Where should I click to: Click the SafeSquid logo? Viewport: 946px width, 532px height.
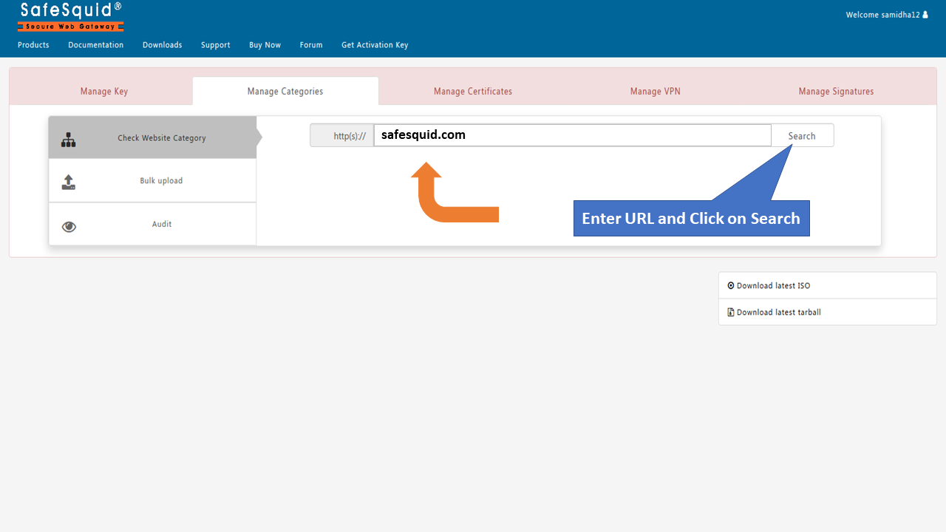tap(71, 16)
